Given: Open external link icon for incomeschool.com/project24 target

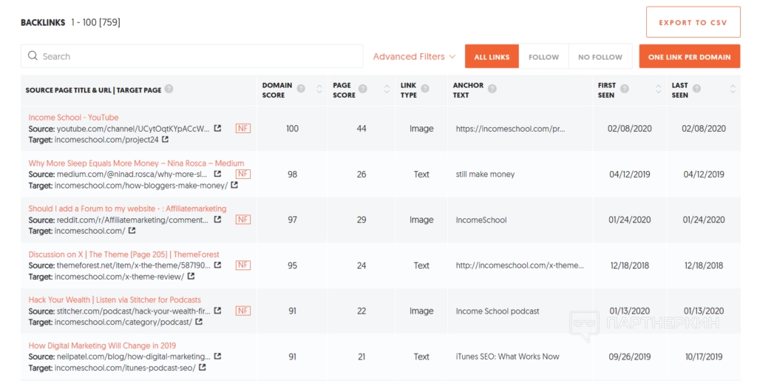Looking at the screenshot, I should point(165,139).
